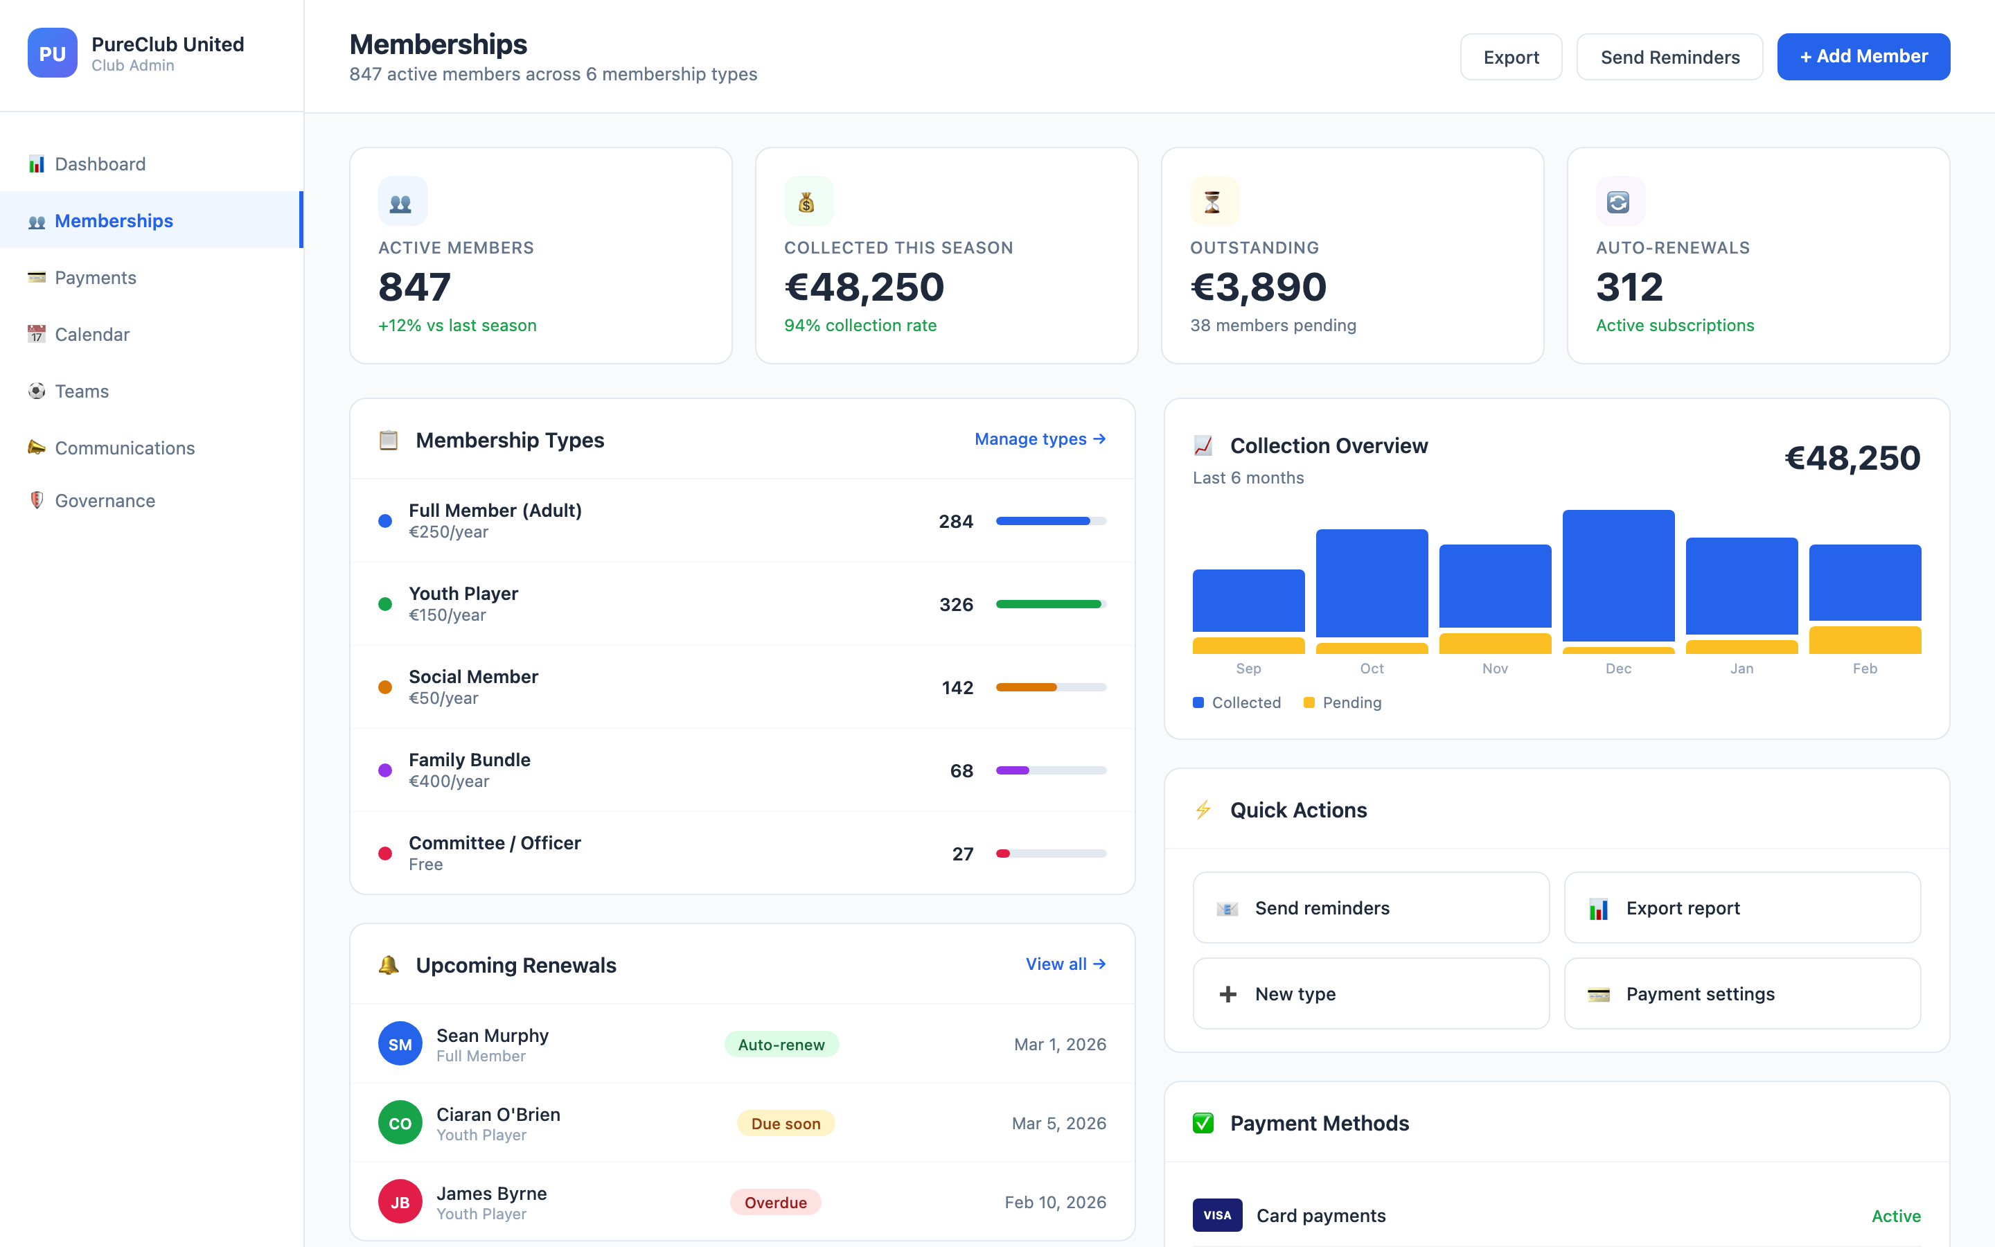Click the Send Reminders header button

tap(1669, 57)
